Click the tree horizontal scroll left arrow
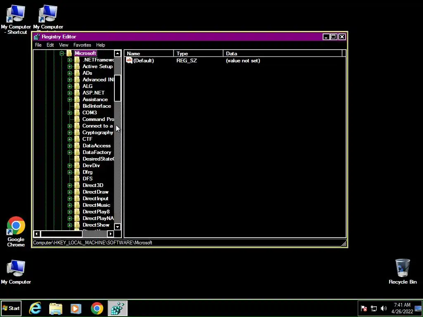 click(37, 234)
